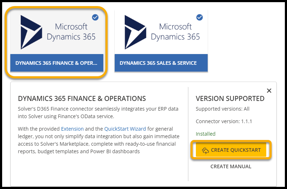This screenshot has width=287, height=189.
Task: Click Microsoft Dynamics 365 text on first card
Action: pos(75,31)
